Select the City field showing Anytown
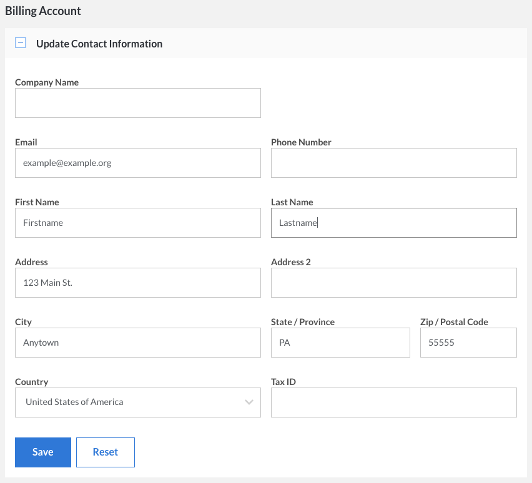532x483 pixels. (137, 343)
